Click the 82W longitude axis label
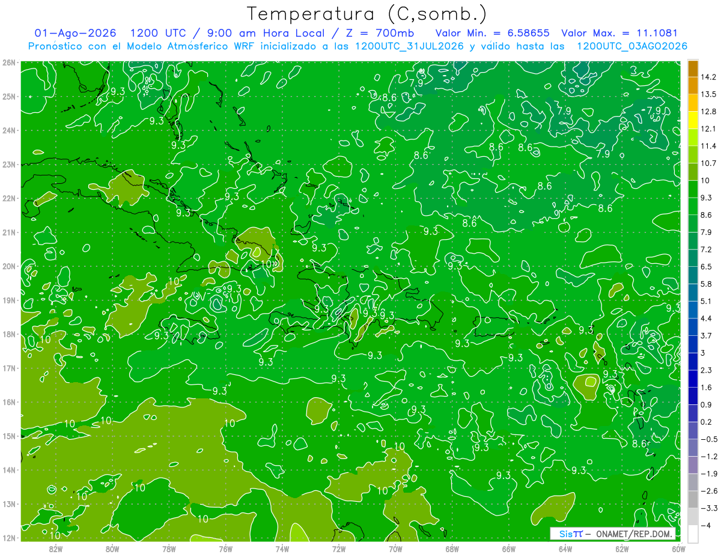The image size is (721, 557). point(56,549)
